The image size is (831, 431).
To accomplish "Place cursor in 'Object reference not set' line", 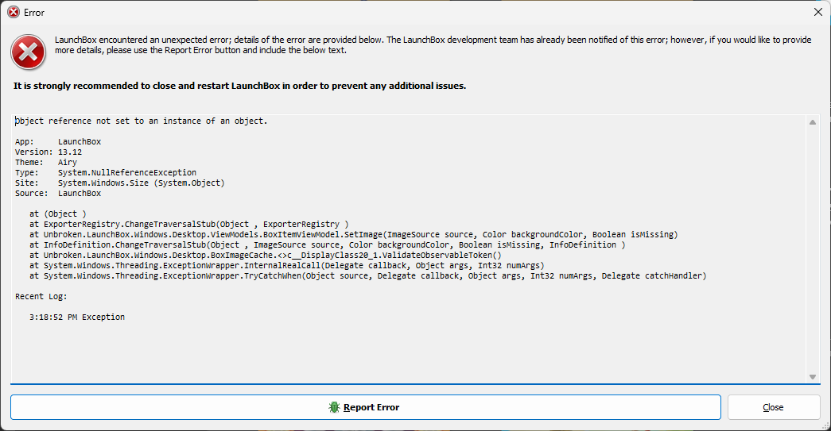I will click(x=142, y=121).
